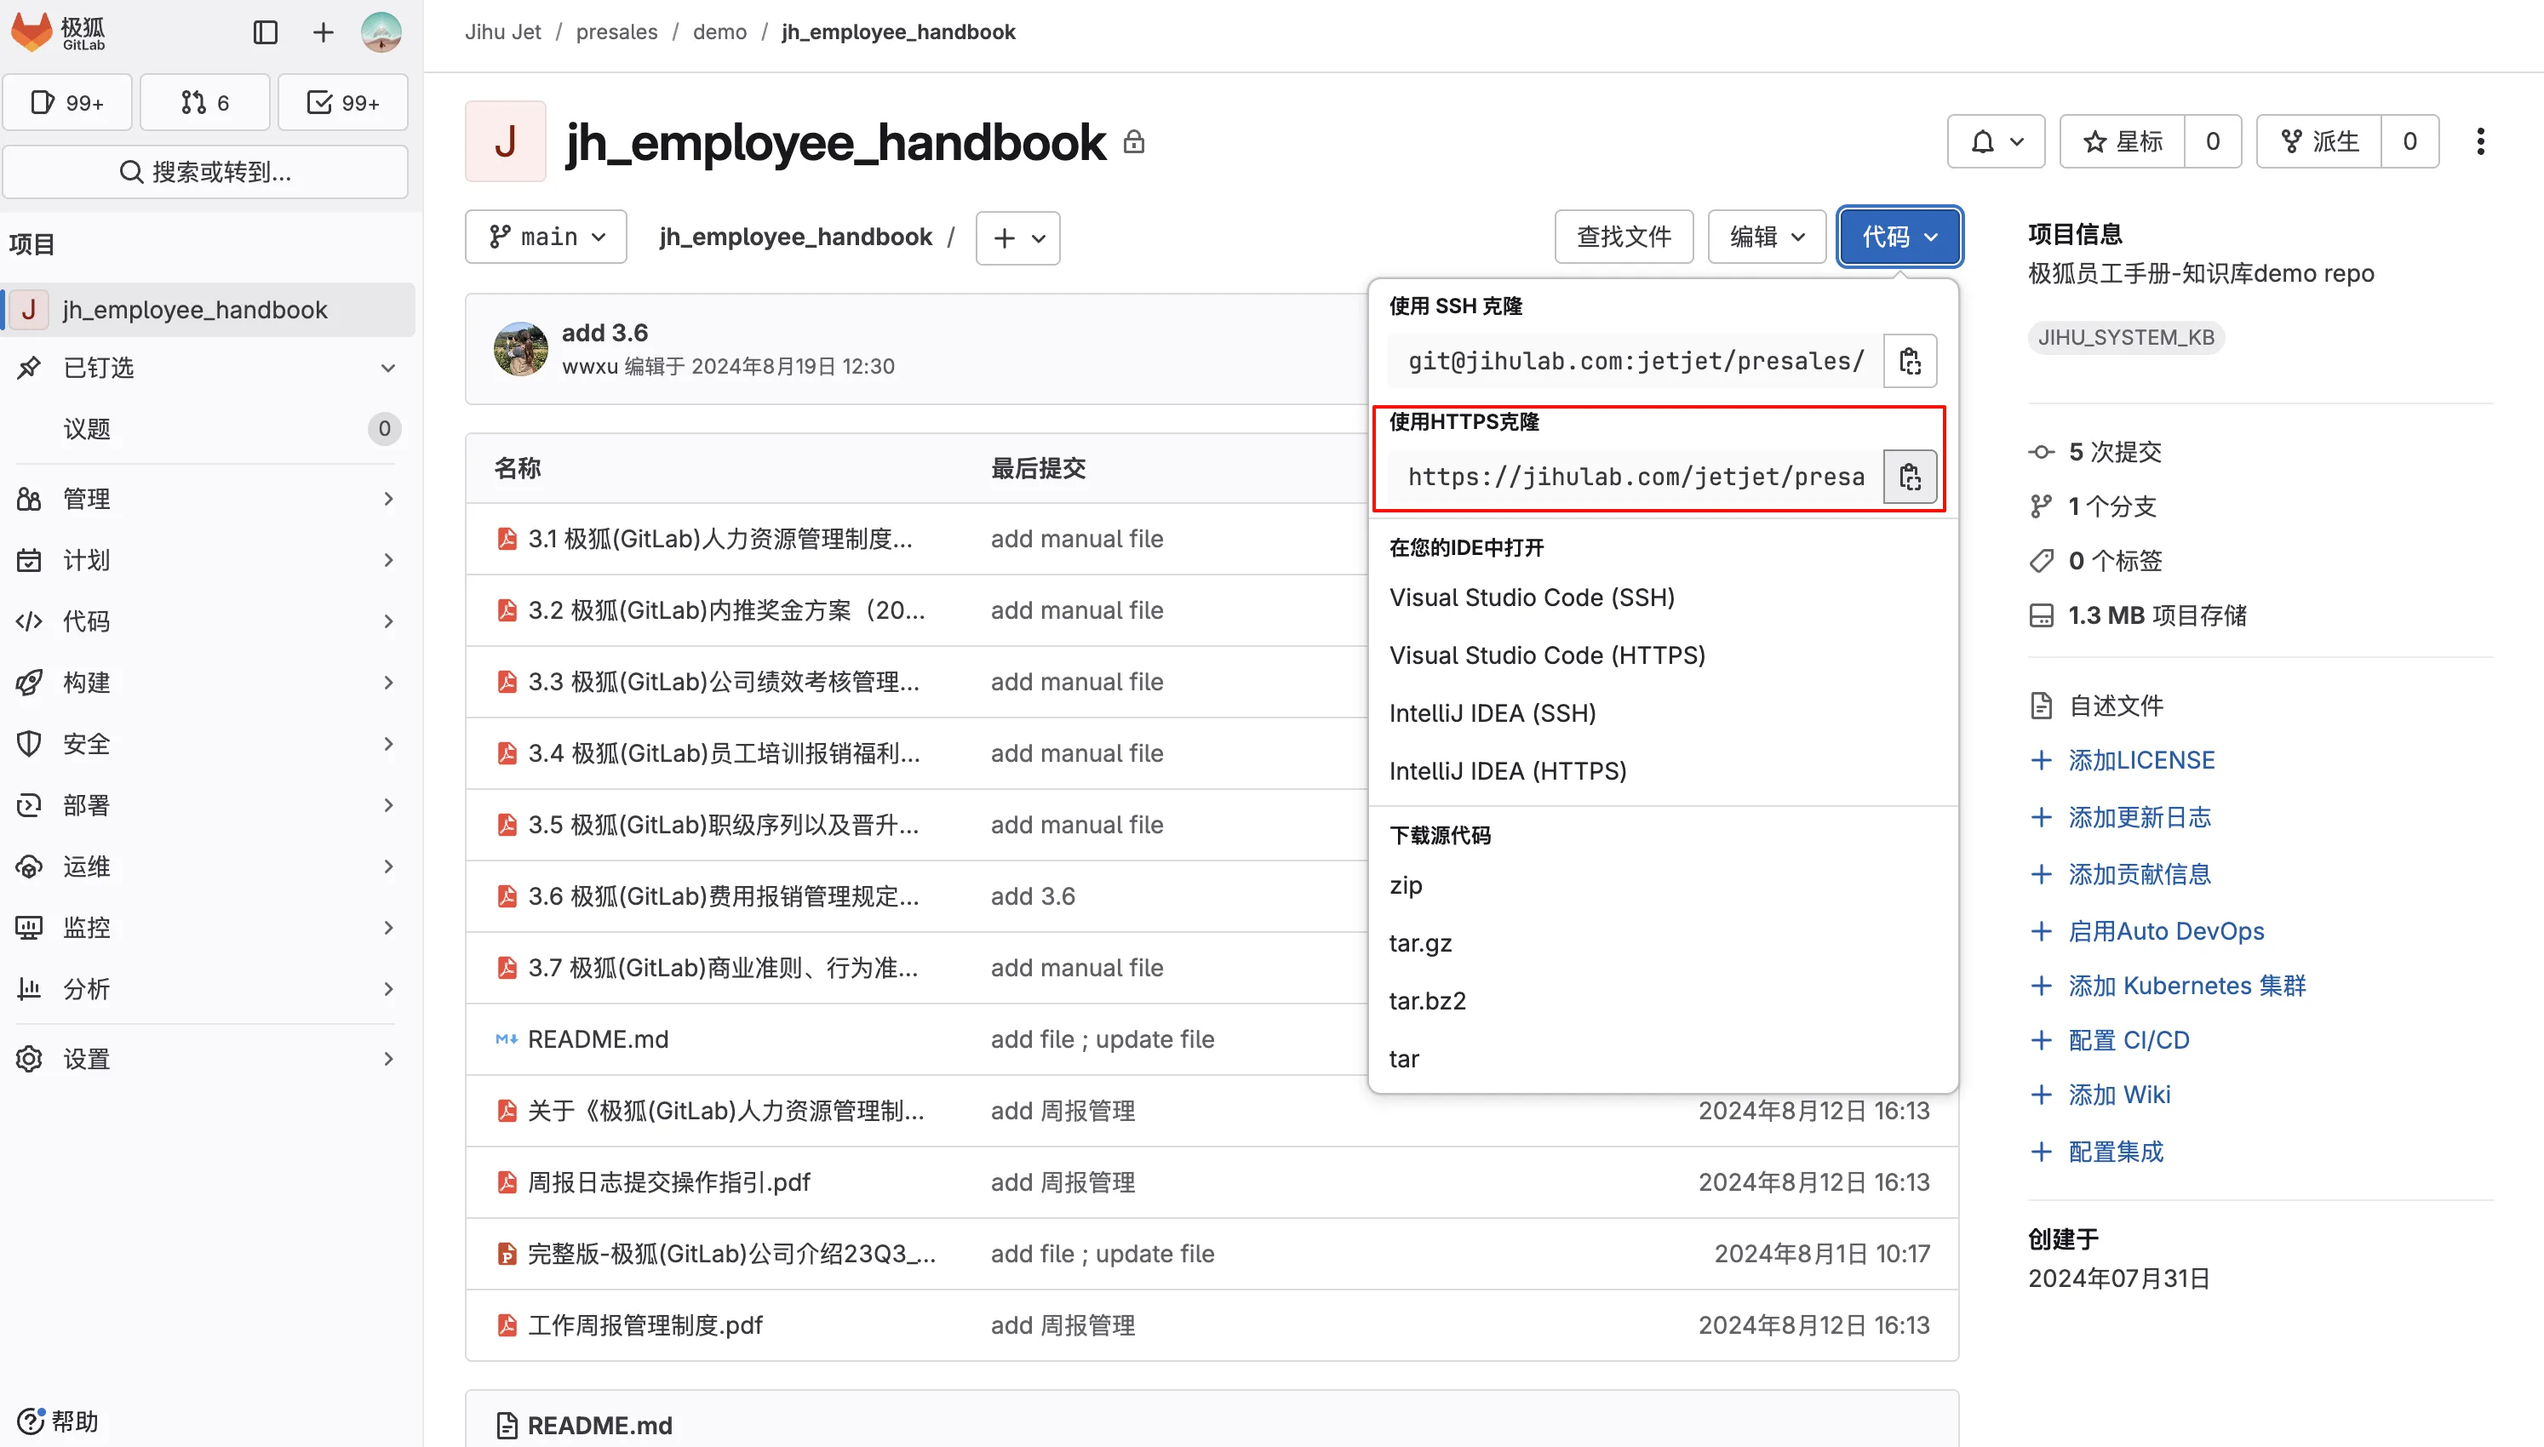2544x1447 pixels.
Task: Open the three-dot project actions menu
Action: pyautogui.click(x=2480, y=141)
